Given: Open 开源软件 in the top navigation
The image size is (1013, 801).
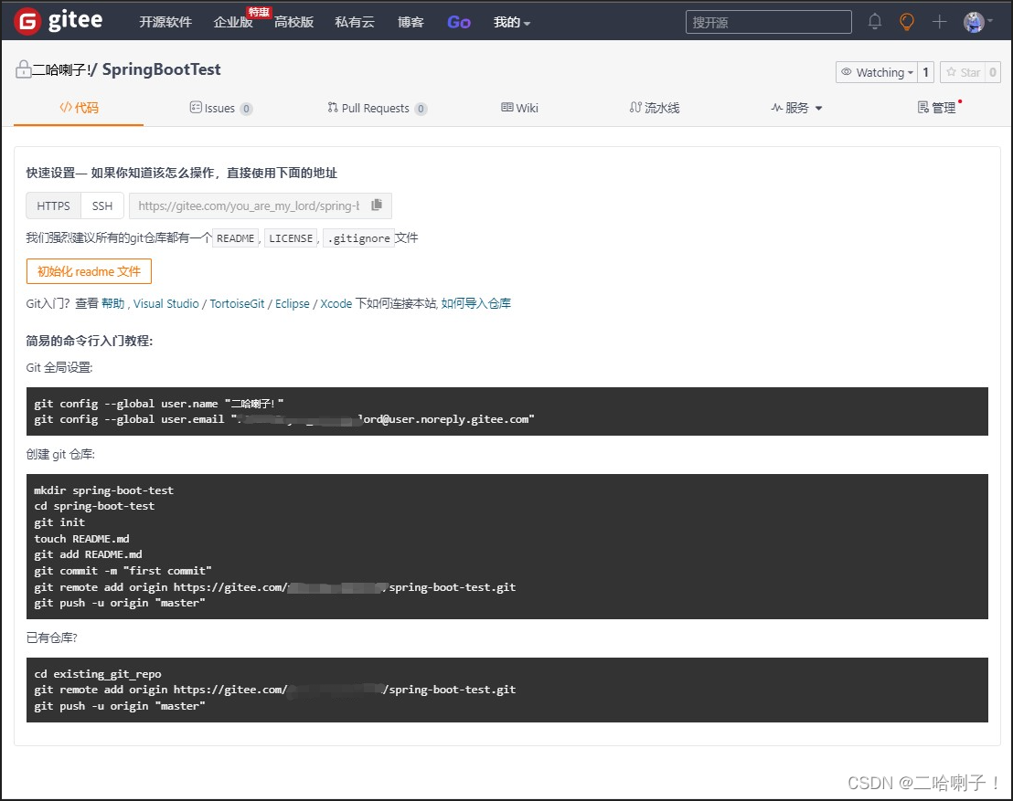Looking at the screenshot, I should click(165, 22).
